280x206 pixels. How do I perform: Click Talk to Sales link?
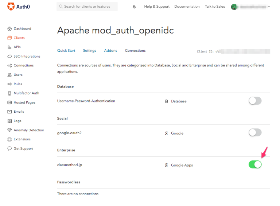(x=215, y=7)
